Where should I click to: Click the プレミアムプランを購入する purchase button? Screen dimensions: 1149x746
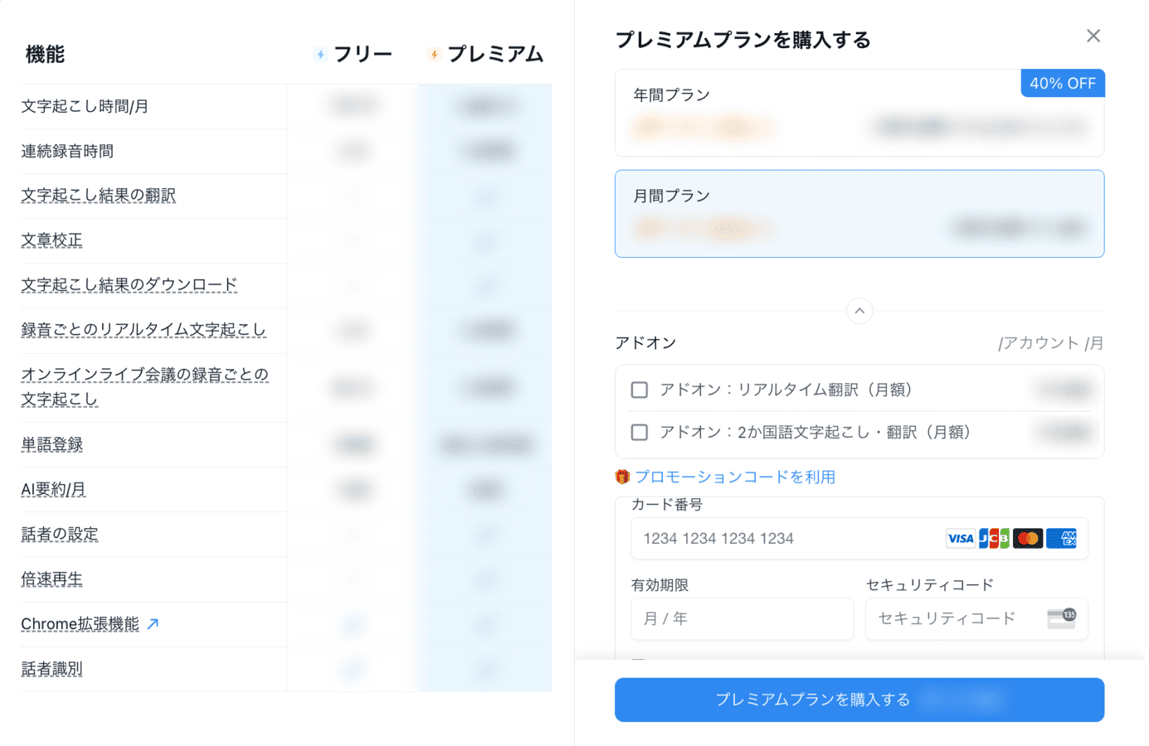(x=859, y=700)
